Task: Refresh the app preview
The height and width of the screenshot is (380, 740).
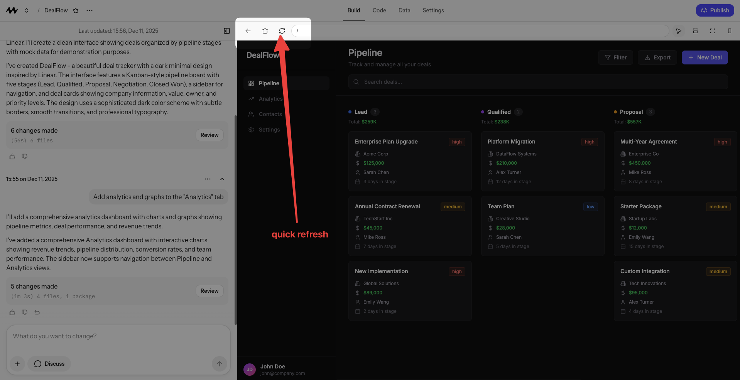Action: 282,31
